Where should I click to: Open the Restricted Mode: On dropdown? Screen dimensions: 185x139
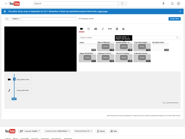click(x=83, y=131)
